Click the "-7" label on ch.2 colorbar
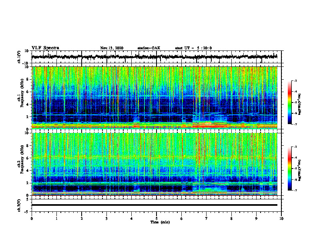The width and height of the screenshot is (317, 245). coord(295,191)
